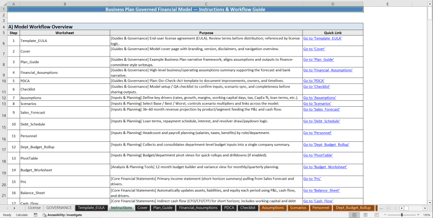The image size is (433, 218).
Task: Switch to Page Layout view
Action: (366, 215)
